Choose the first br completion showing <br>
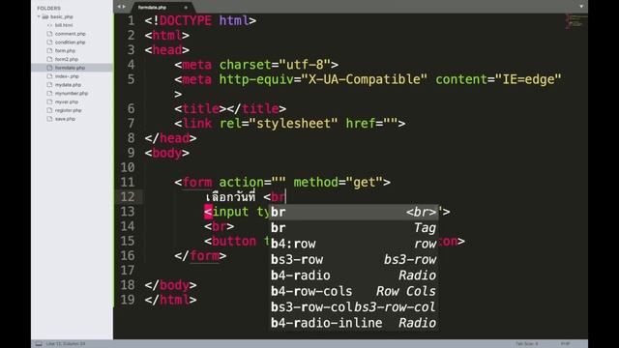619x348 pixels. coord(354,213)
